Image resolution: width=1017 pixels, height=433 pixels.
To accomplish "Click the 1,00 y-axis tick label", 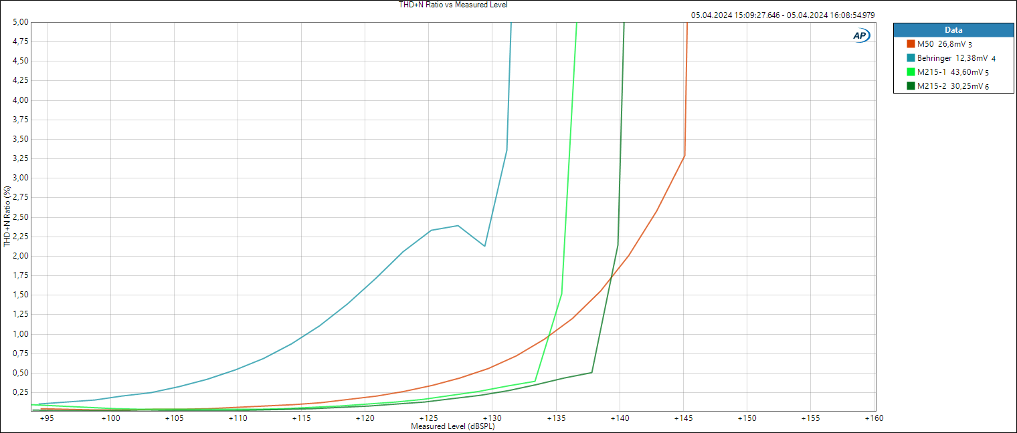I will coord(21,334).
